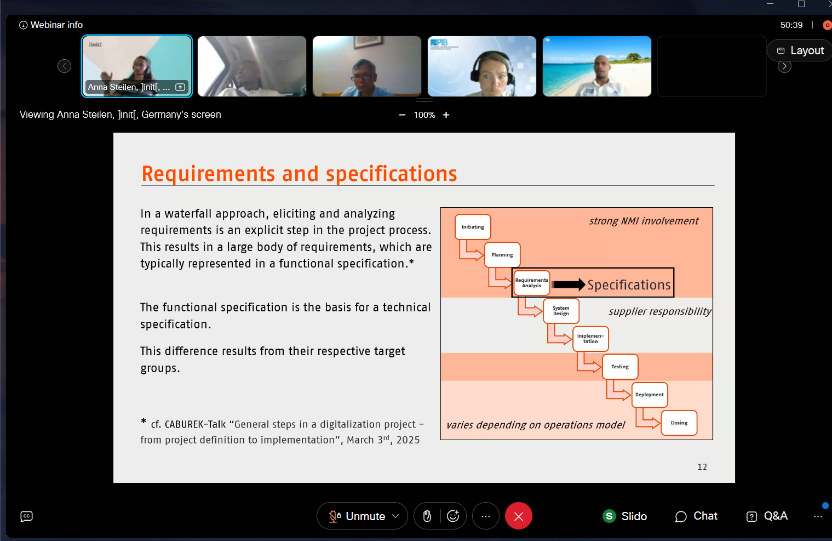The height and width of the screenshot is (541, 832).
Task: Zoom out shared screen with minus button
Action: pos(402,115)
